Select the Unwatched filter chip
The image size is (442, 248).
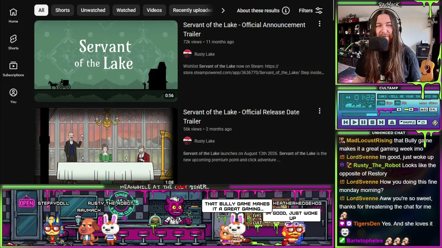(x=93, y=10)
